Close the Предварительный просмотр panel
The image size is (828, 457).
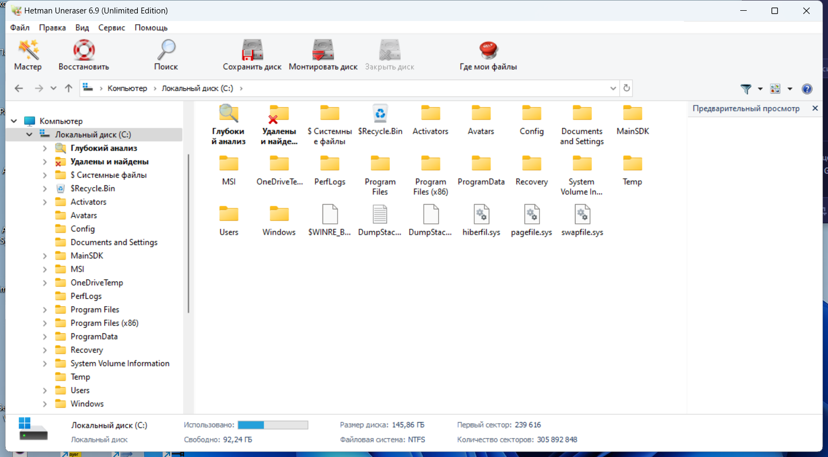(x=815, y=108)
